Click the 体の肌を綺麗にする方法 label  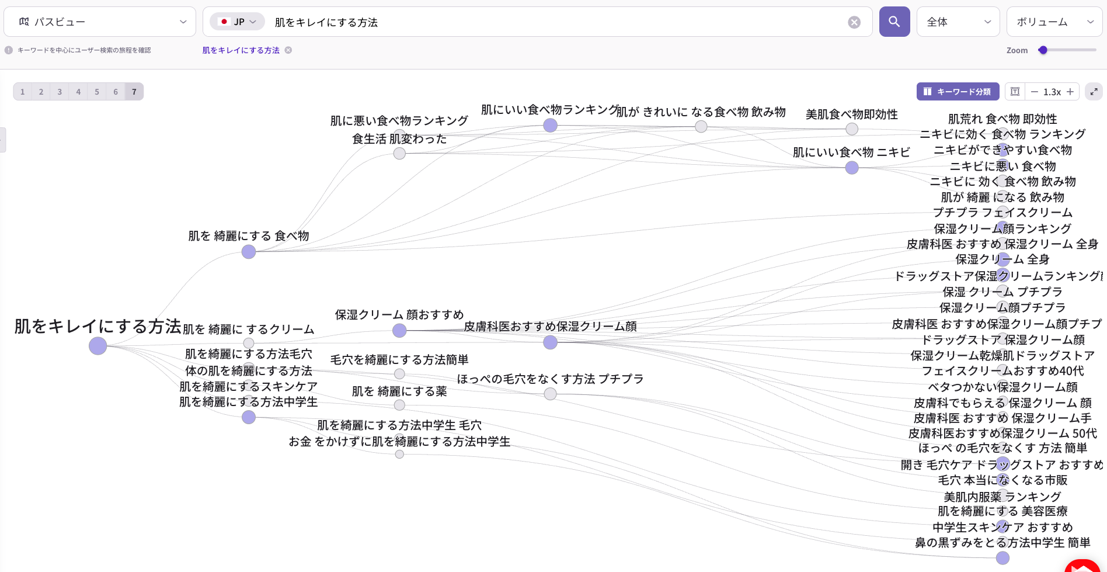[249, 370]
